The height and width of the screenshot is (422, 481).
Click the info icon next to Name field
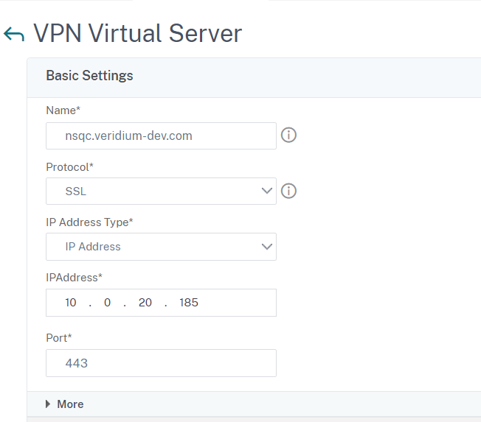[289, 136]
